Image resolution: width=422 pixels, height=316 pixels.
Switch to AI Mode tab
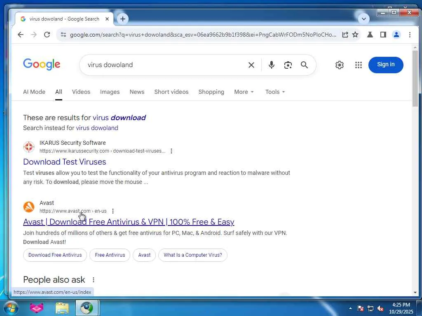(x=34, y=92)
